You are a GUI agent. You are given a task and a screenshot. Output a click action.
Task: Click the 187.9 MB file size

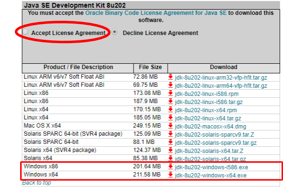point(145,101)
